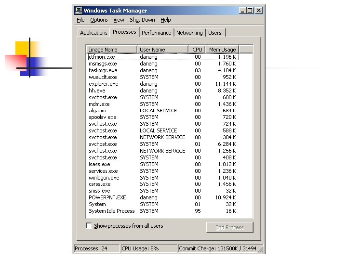Screen dimensions: 347x260
Task: Click the Commit Charge status entry
Action: [218, 248]
